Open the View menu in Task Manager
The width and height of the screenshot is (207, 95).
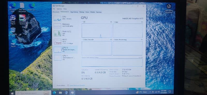click(x=65, y=9)
